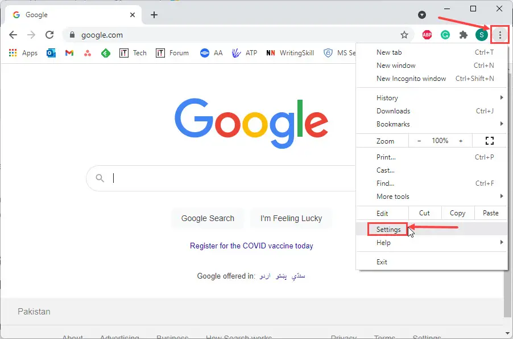The width and height of the screenshot is (513, 339).
Task: Click the 100% zoom value
Action: 440,141
